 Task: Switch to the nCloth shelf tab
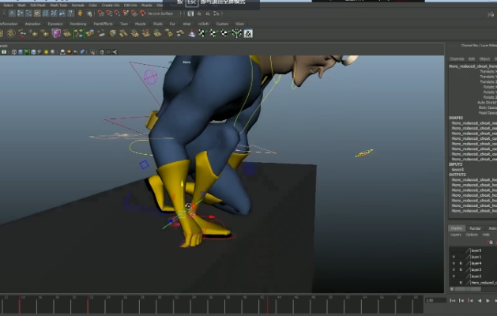(204, 24)
